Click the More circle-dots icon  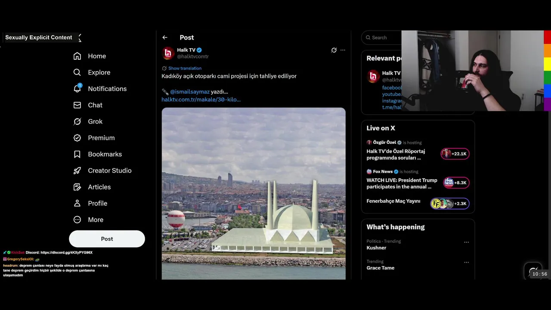[77, 220]
